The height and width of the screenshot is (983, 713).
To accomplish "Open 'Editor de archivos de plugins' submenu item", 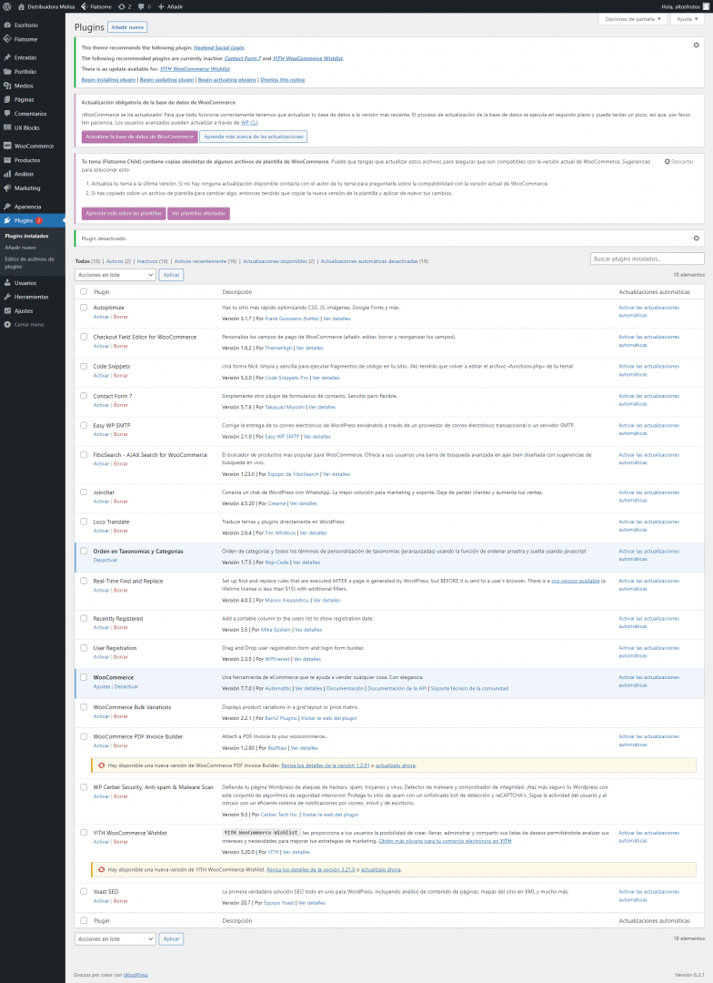I will pos(29,263).
